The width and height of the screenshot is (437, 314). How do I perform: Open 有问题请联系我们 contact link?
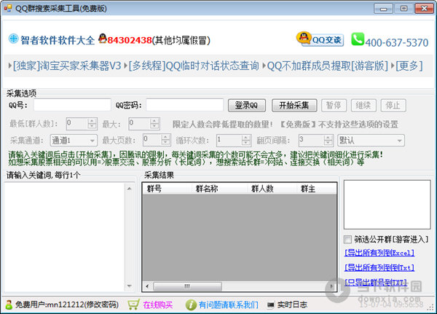pyautogui.click(x=229, y=305)
